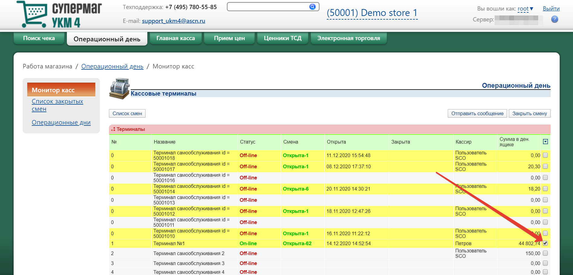Check the box for terminal 50001016
Image resolution: width=573 pixels, height=275 pixels.
click(x=545, y=178)
